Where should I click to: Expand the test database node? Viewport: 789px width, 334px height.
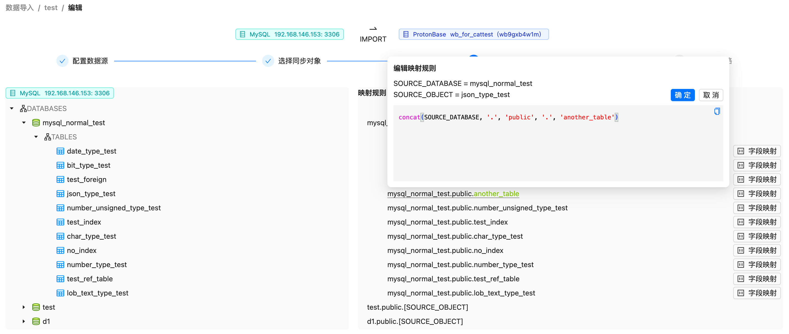[24, 307]
